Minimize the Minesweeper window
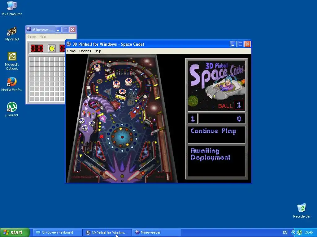The width and height of the screenshot is (317, 237). pos(58,30)
